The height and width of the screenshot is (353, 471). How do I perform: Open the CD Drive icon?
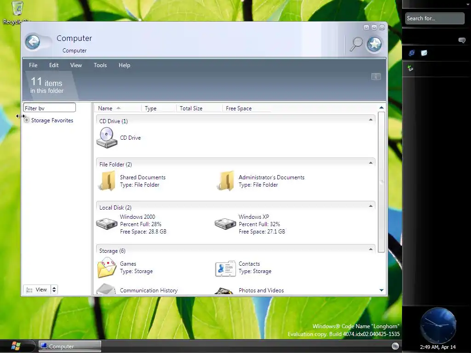coord(107,138)
